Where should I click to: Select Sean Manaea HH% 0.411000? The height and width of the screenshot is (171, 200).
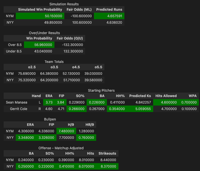117,102
